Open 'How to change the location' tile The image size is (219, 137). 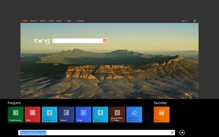click(x=134, y=114)
